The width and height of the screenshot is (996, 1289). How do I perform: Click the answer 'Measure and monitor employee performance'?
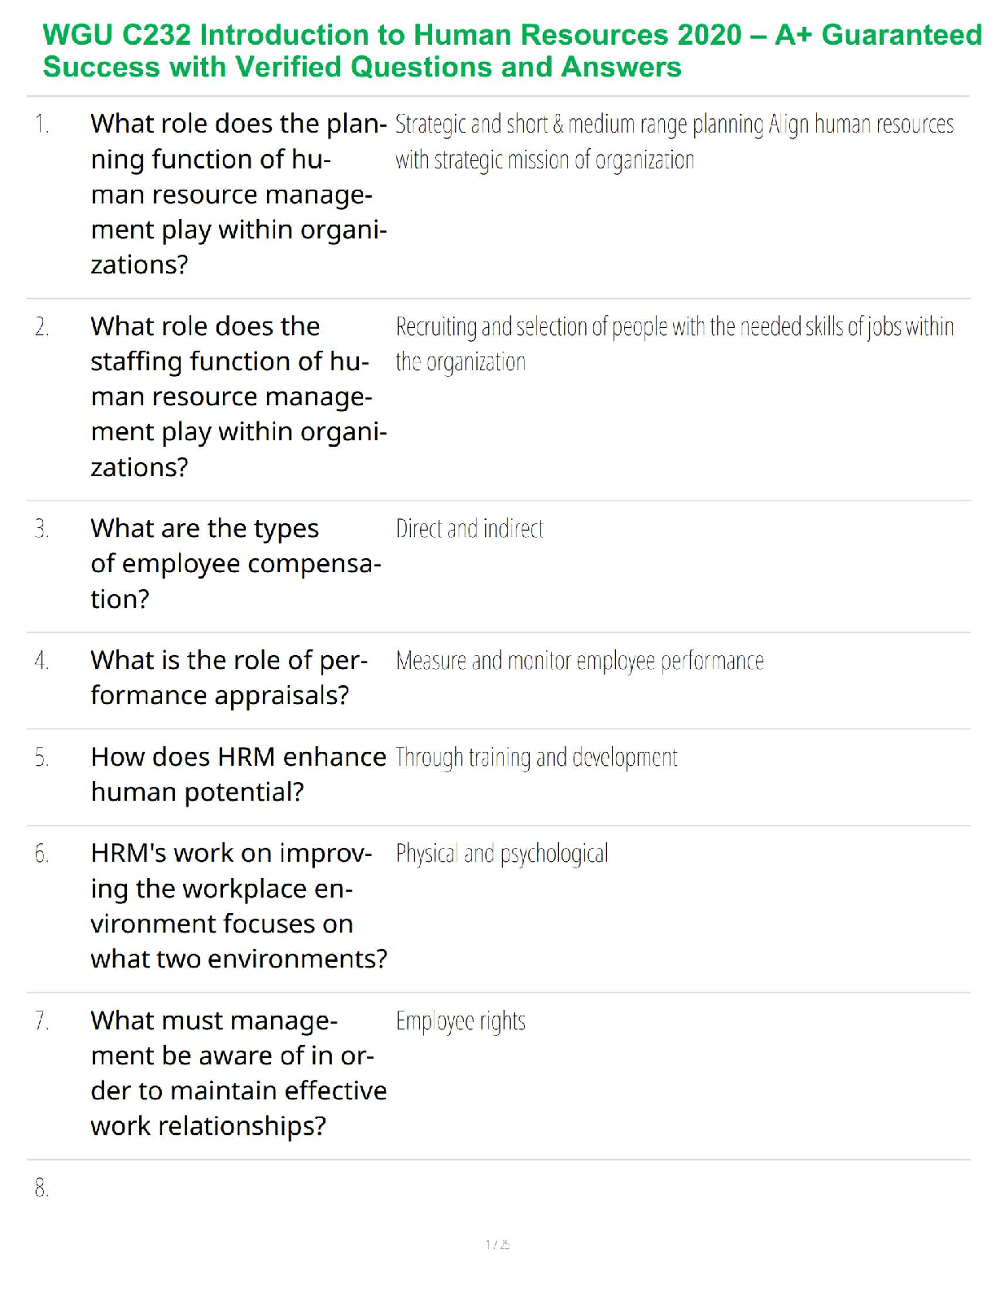[579, 661]
